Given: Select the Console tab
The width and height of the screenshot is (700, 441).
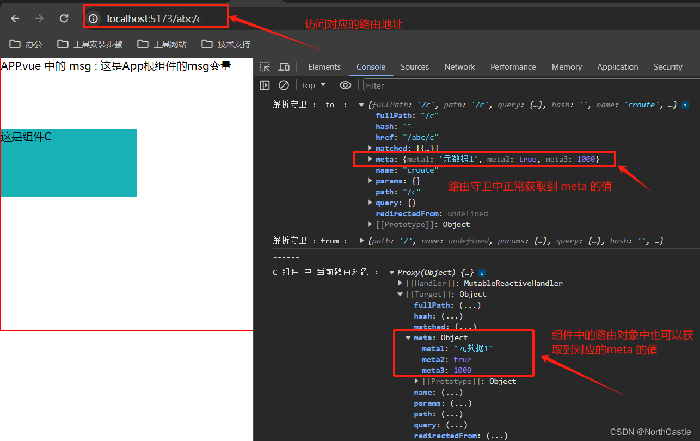Looking at the screenshot, I should pyautogui.click(x=371, y=67).
